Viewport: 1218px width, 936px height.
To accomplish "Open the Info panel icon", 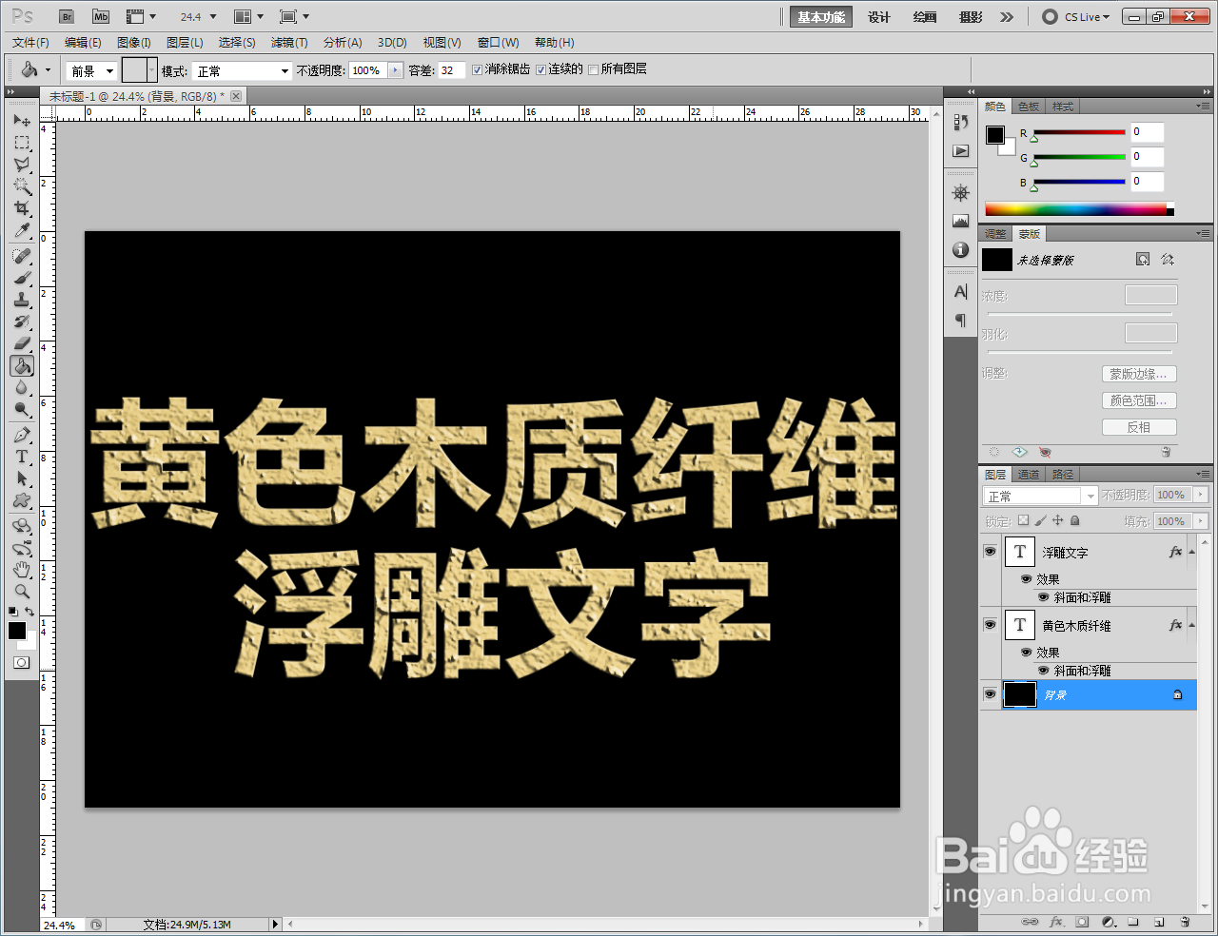I will 961,250.
